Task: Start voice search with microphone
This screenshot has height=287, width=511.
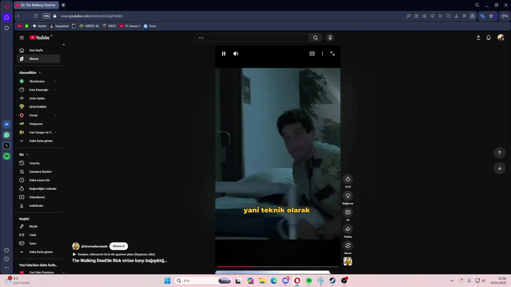Action: click(x=330, y=37)
